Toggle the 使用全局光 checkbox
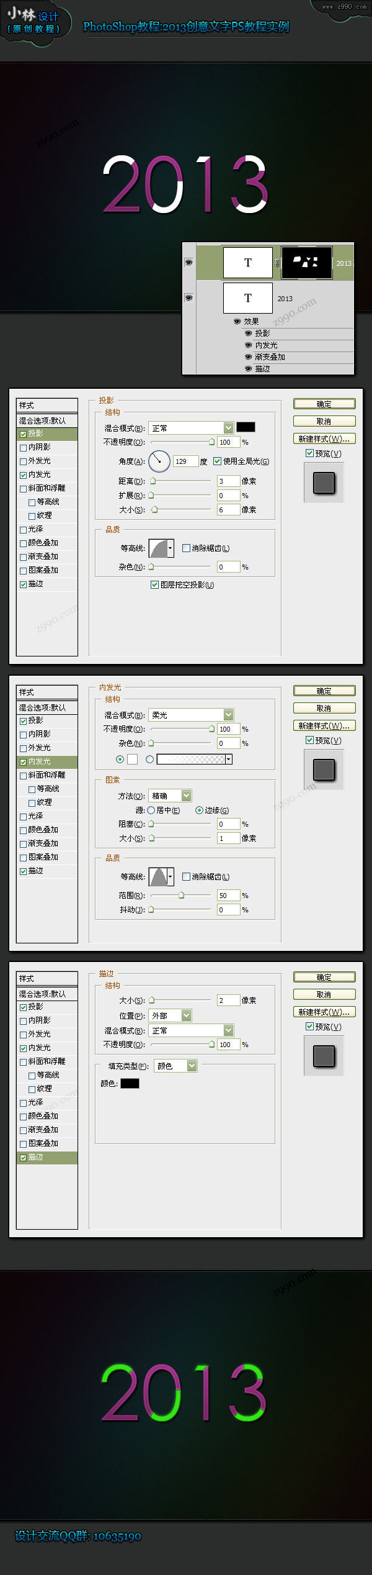 point(218,461)
